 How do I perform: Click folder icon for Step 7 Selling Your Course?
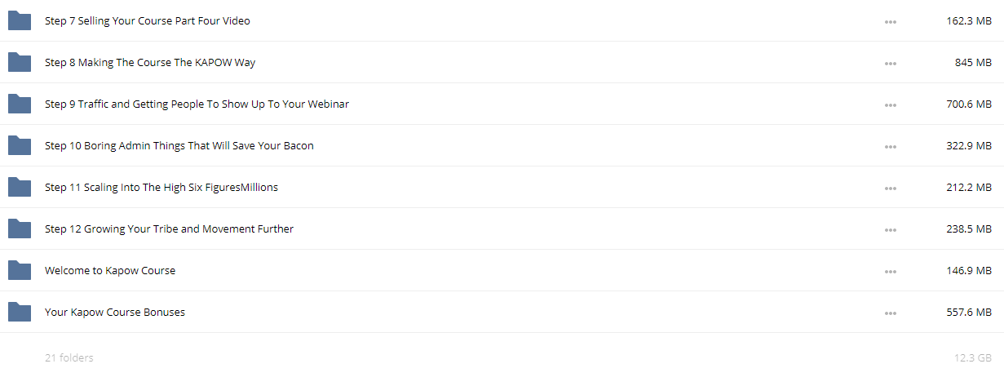point(20,20)
